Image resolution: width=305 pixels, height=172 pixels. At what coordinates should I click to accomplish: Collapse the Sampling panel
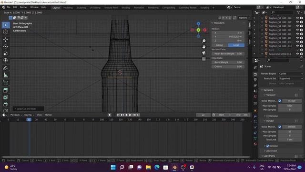(x=268, y=90)
